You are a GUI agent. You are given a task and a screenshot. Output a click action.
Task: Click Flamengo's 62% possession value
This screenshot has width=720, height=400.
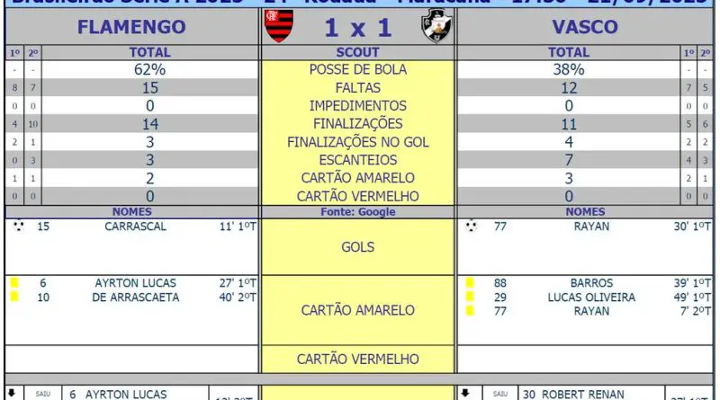[149, 69]
